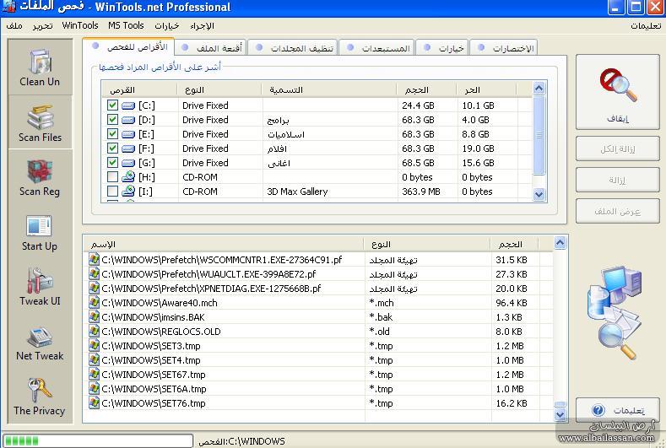Click the scan progress bar
This screenshot has width=666, height=448.
pyautogui.click(x=98, y=440)
